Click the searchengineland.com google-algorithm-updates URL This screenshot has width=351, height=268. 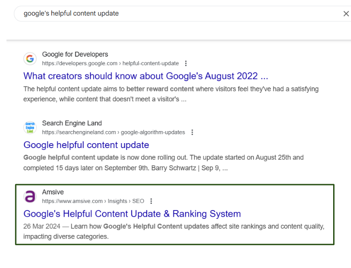113,132
